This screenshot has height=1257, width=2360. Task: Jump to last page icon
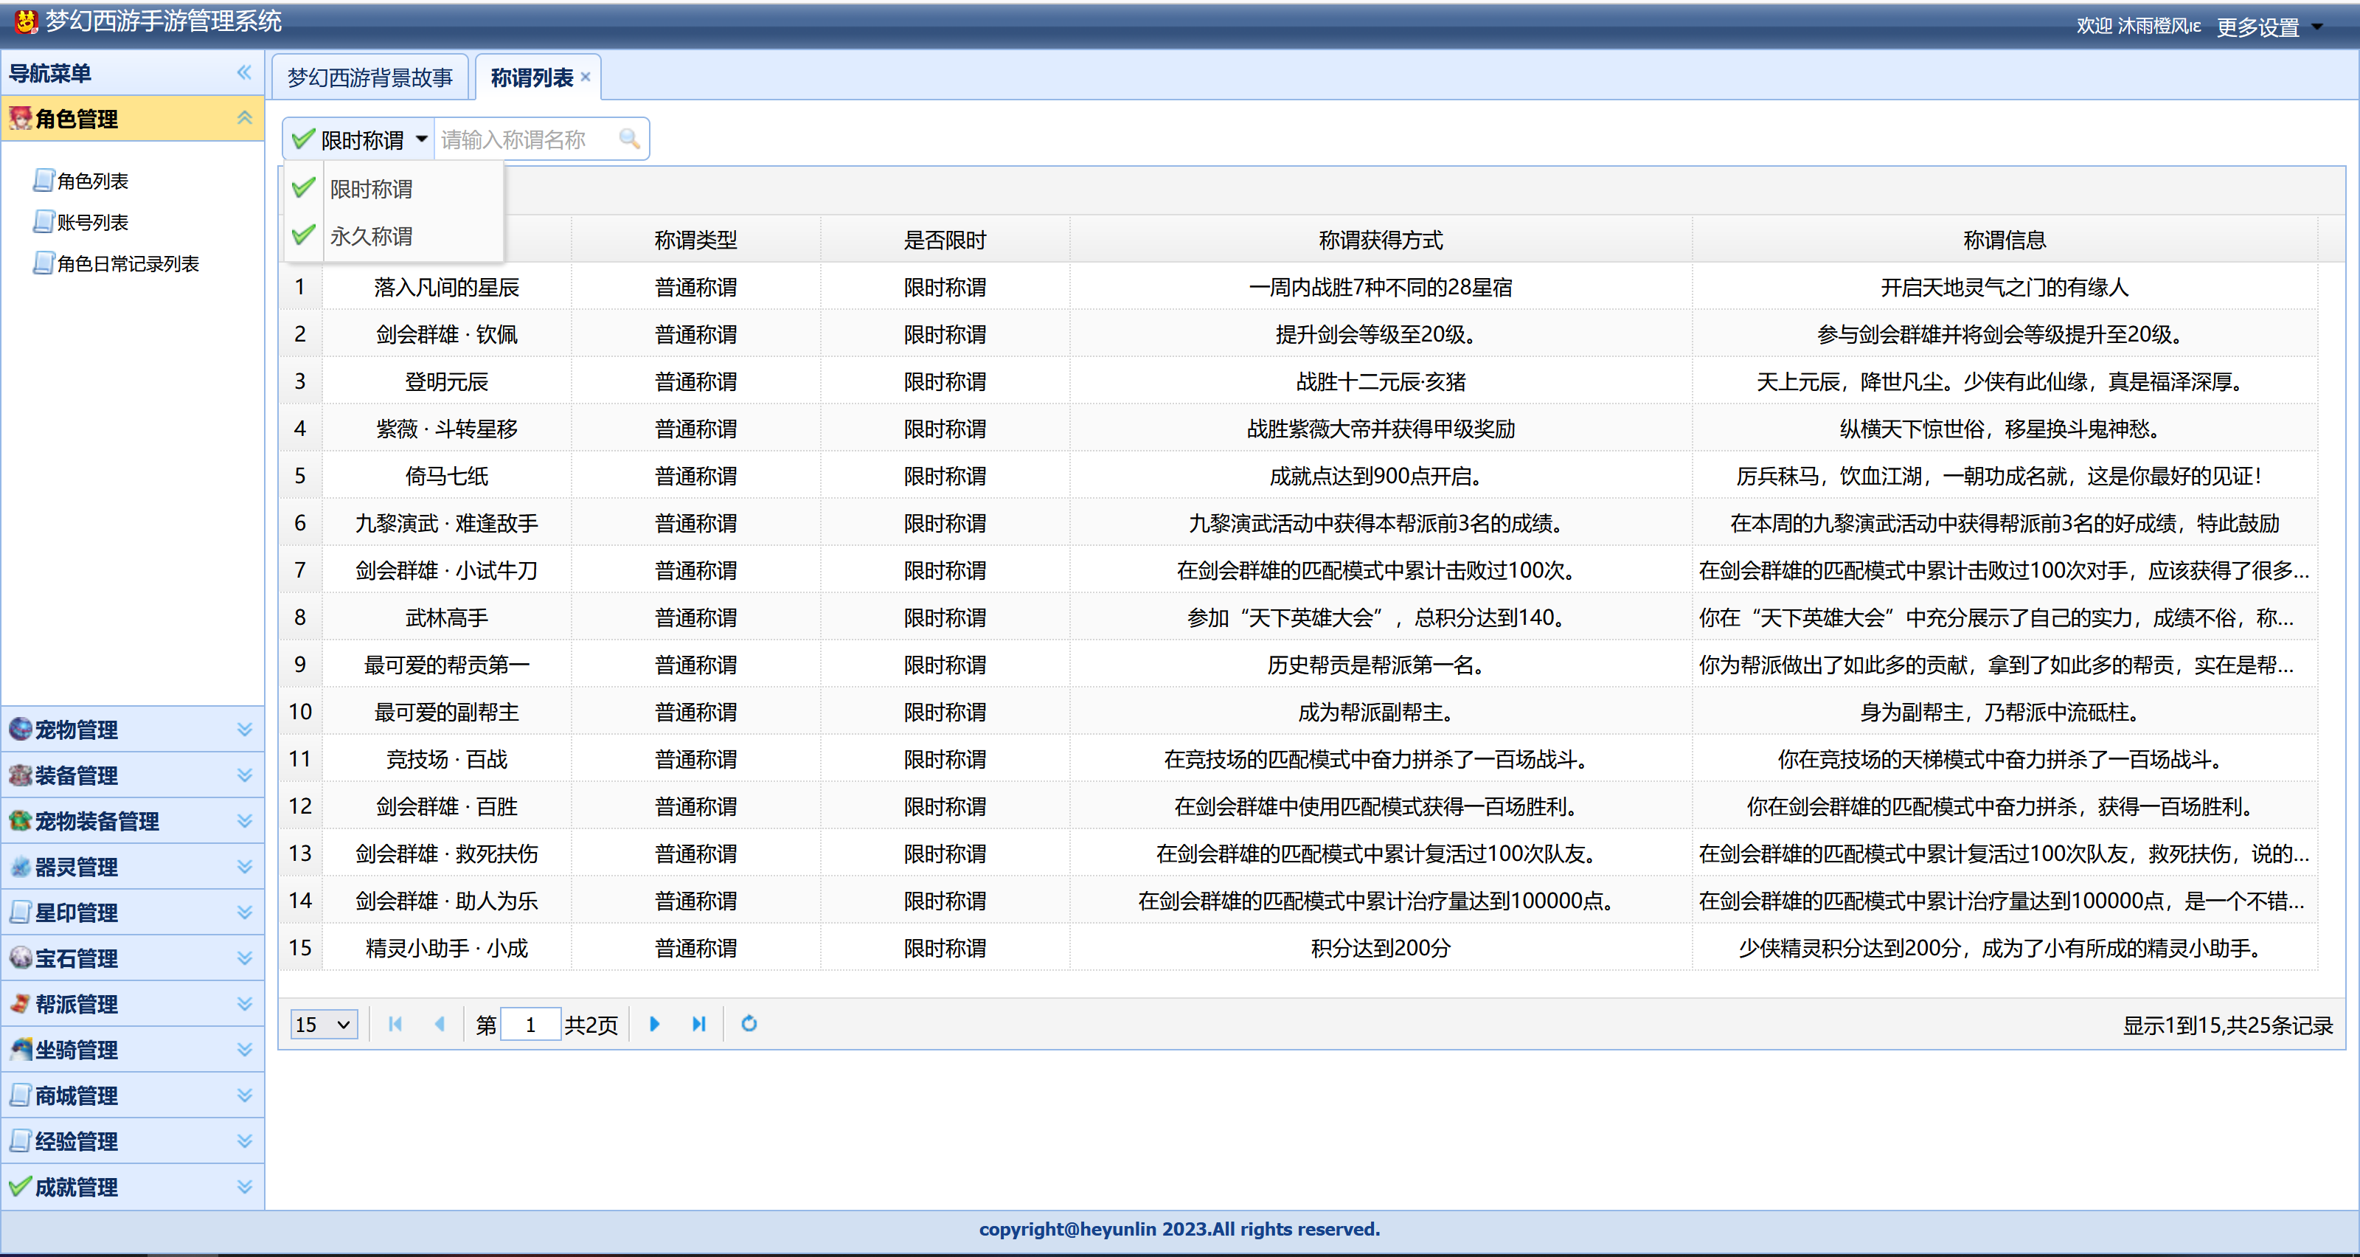(x=699, y=1023)
